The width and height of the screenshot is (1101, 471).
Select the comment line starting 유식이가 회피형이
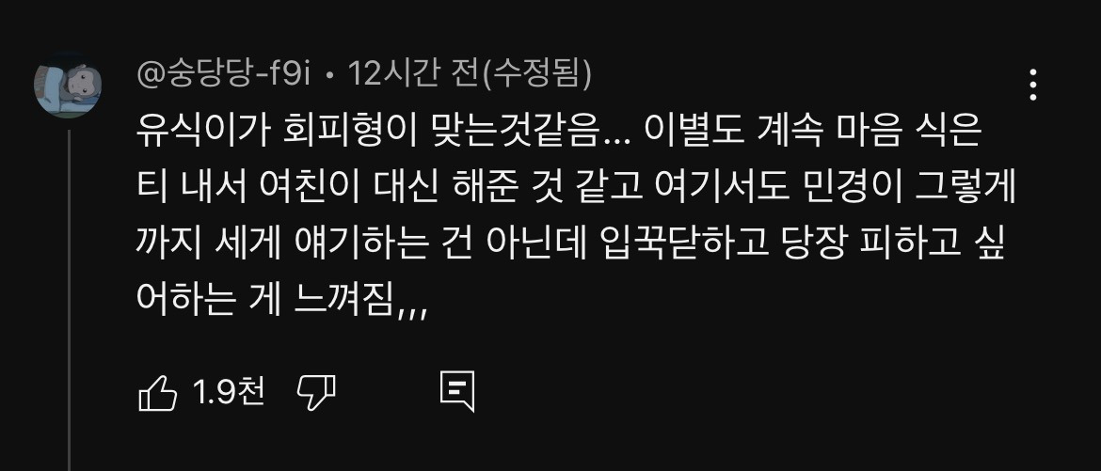tap(558, 133)
